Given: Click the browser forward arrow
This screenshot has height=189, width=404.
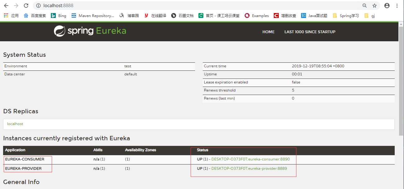Looking at the screenshot, I should [16, 6].
